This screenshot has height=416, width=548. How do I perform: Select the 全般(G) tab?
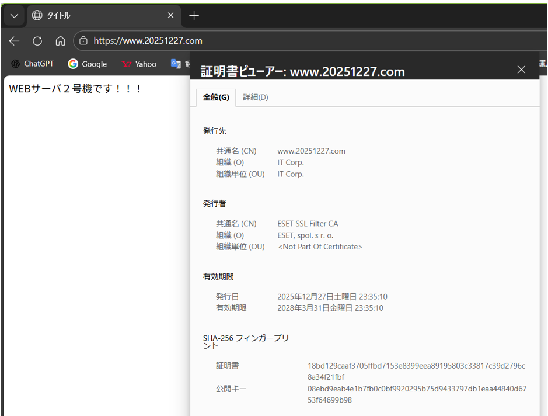216,98
